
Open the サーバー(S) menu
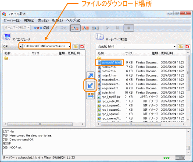click(x=12, y=20)
